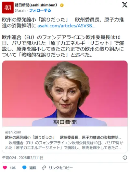
Task: Open the tweet timestamp 午前0:24 2026年3月11日
Action: click(x=23, y=158)
